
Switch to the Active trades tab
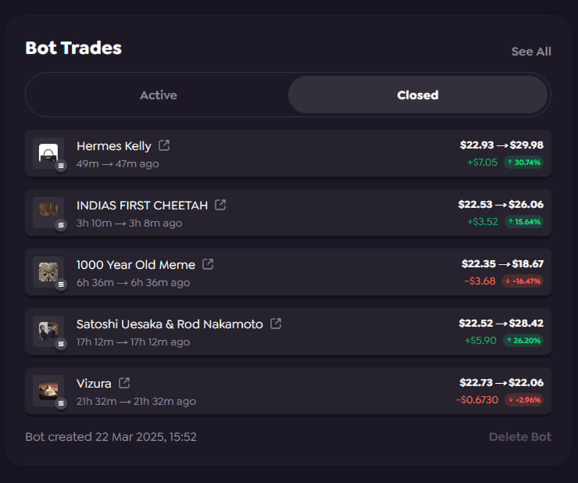158,95
